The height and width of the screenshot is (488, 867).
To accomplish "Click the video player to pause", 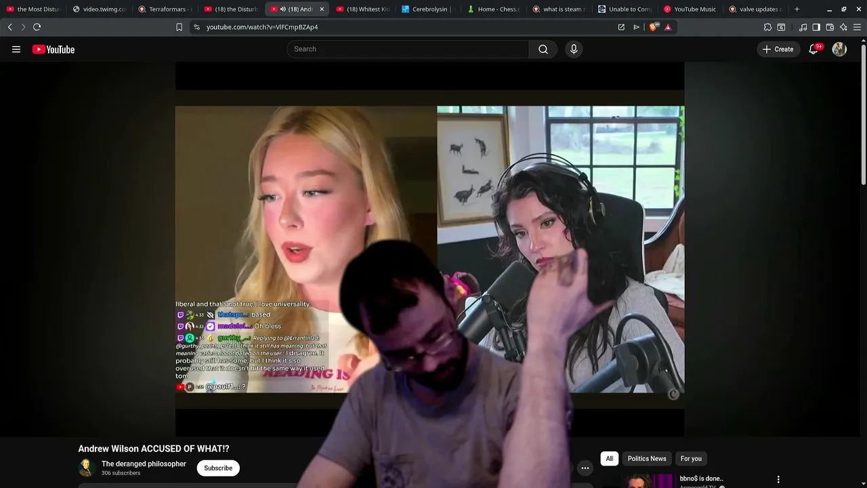I will click(x=429, y=249).
